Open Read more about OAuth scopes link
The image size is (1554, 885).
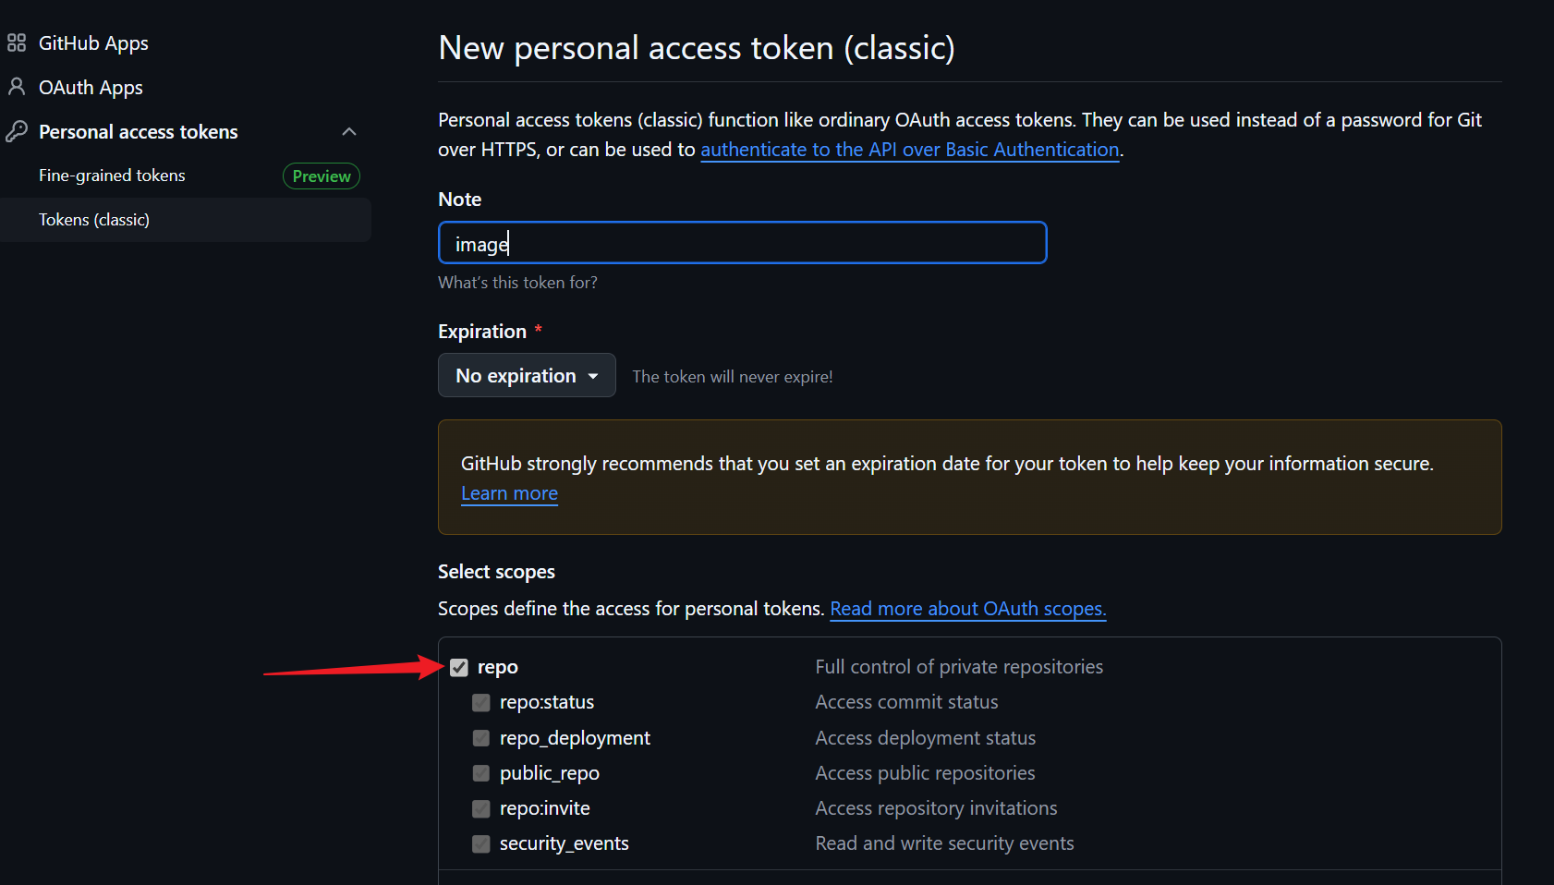[x=967, y=609]
